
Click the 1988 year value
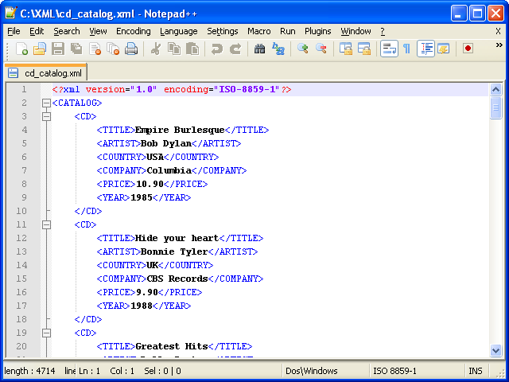pyautogui.click(x=142, y=306)
